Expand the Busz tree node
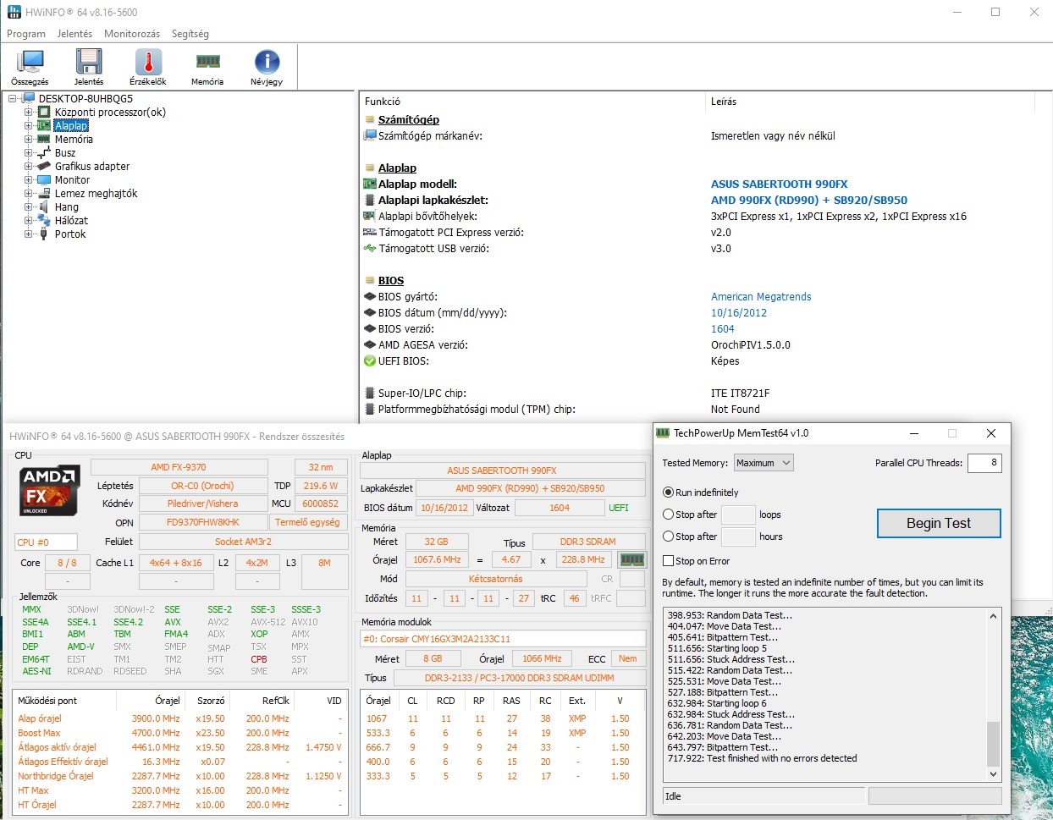Image resolution: width=1053 pixels, height=820 pixels. pyautogui.click(x=29, y=152)
